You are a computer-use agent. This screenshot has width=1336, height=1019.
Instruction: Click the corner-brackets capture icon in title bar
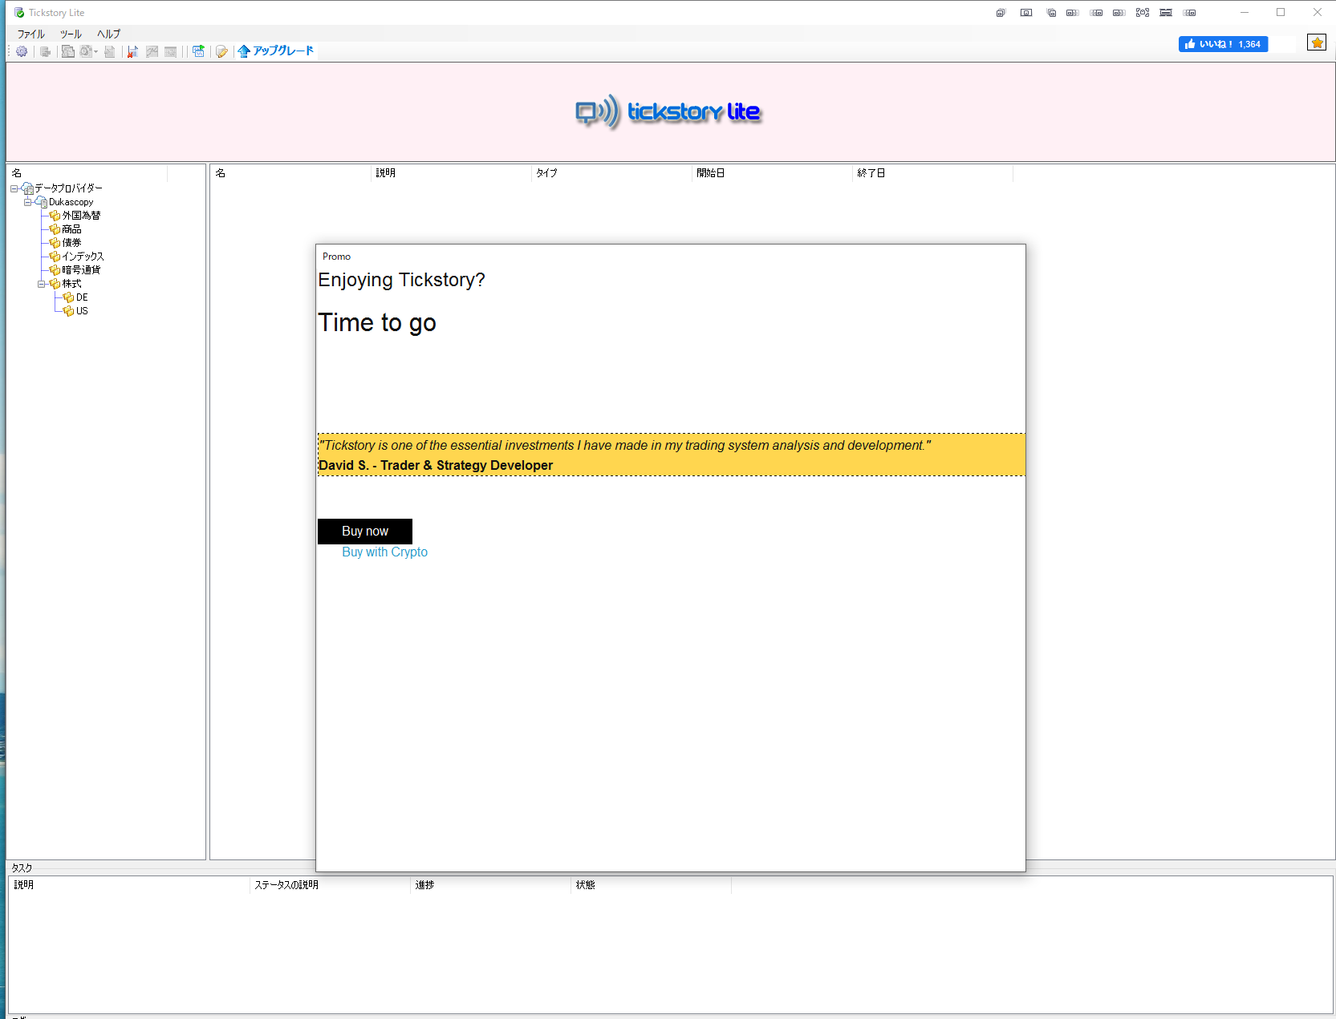pos(1143,13)
